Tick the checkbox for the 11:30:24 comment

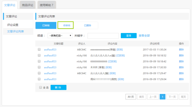[x=39, y=49]
